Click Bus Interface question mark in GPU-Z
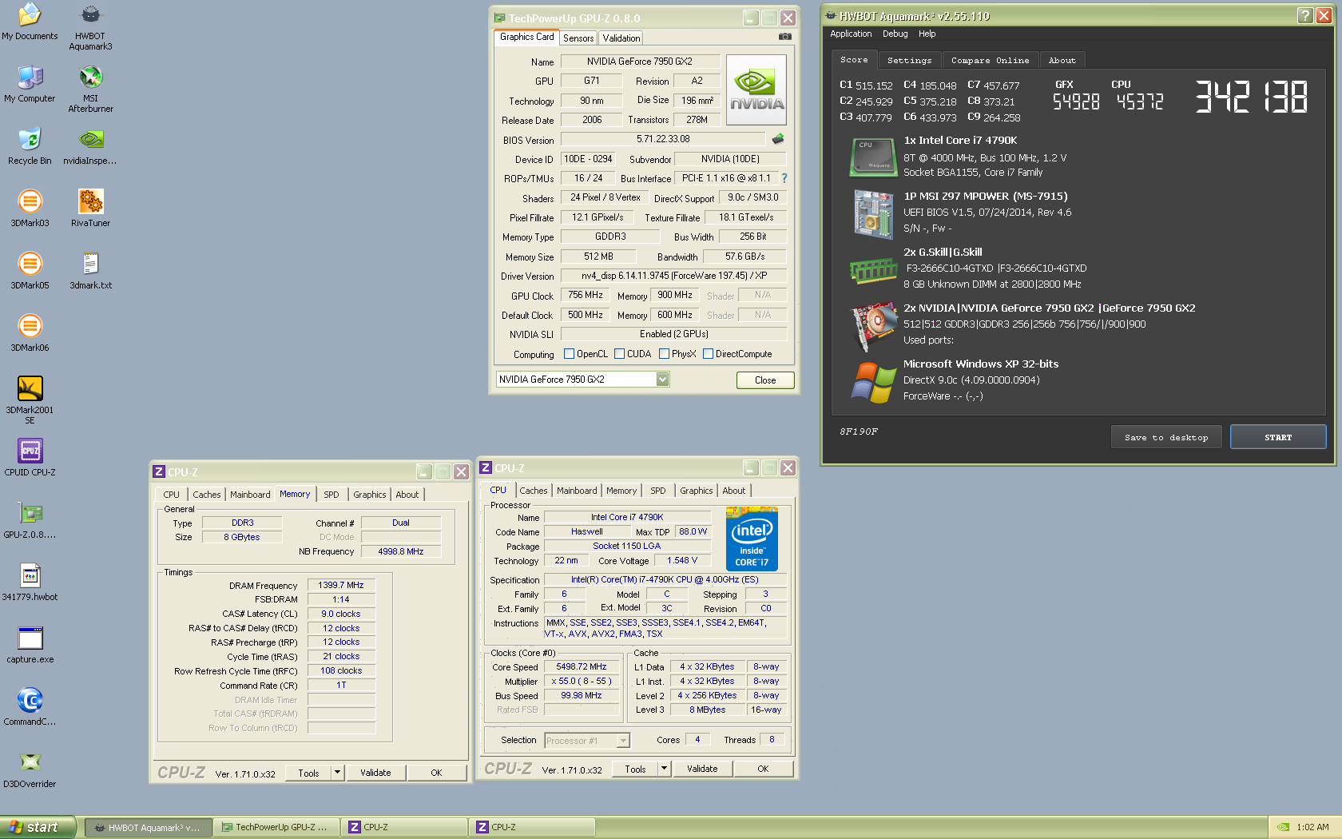Viewport: 1342px width, 839px height. tap(784, 178)
